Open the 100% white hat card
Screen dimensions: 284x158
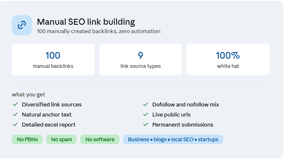(228, 60)
